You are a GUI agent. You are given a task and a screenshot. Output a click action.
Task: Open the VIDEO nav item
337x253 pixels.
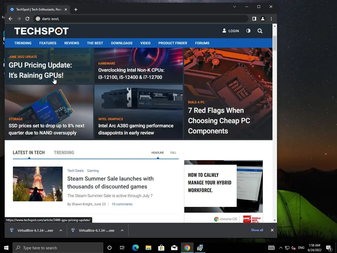145,43
